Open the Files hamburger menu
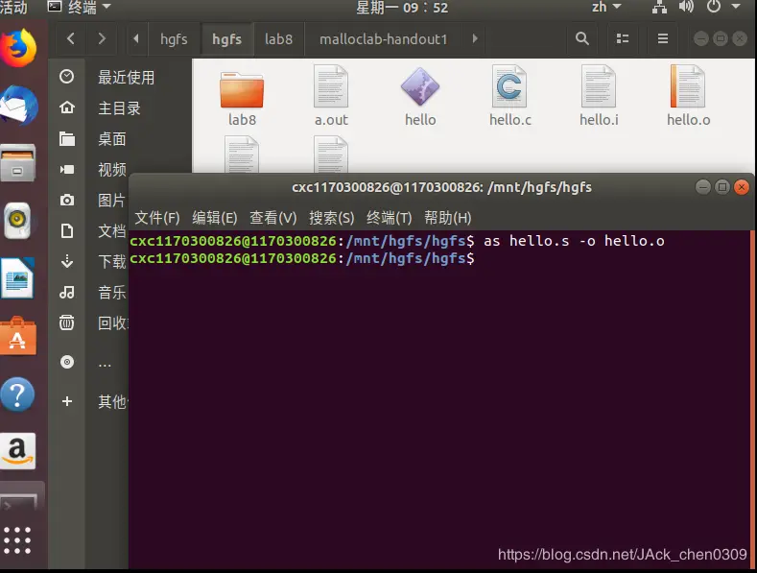 (663, 38)
